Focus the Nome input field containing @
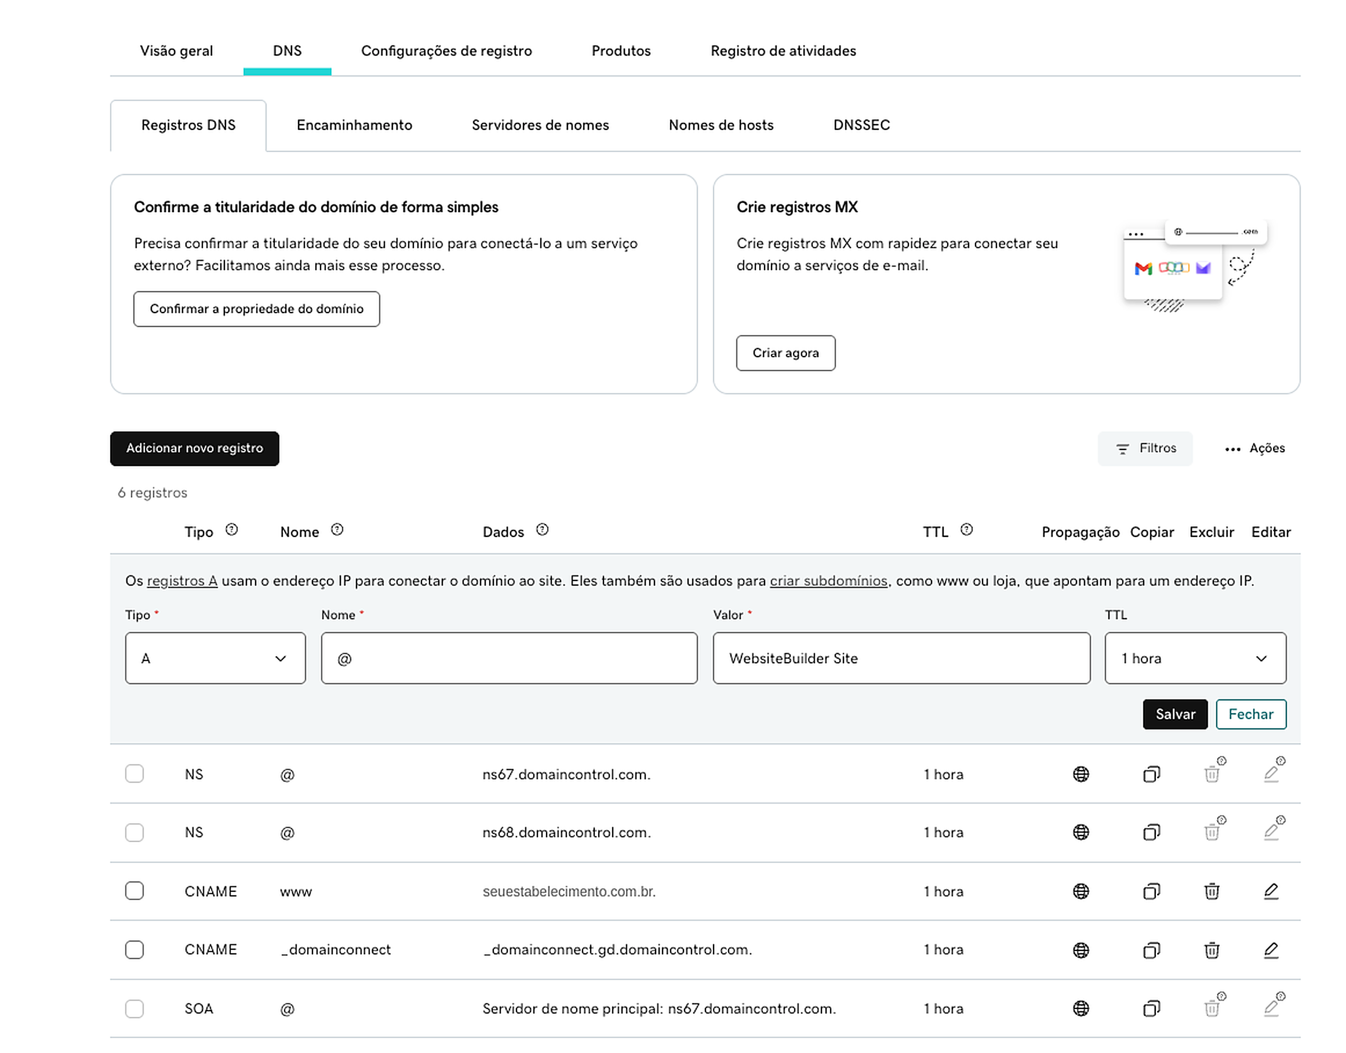 [509, 658]
